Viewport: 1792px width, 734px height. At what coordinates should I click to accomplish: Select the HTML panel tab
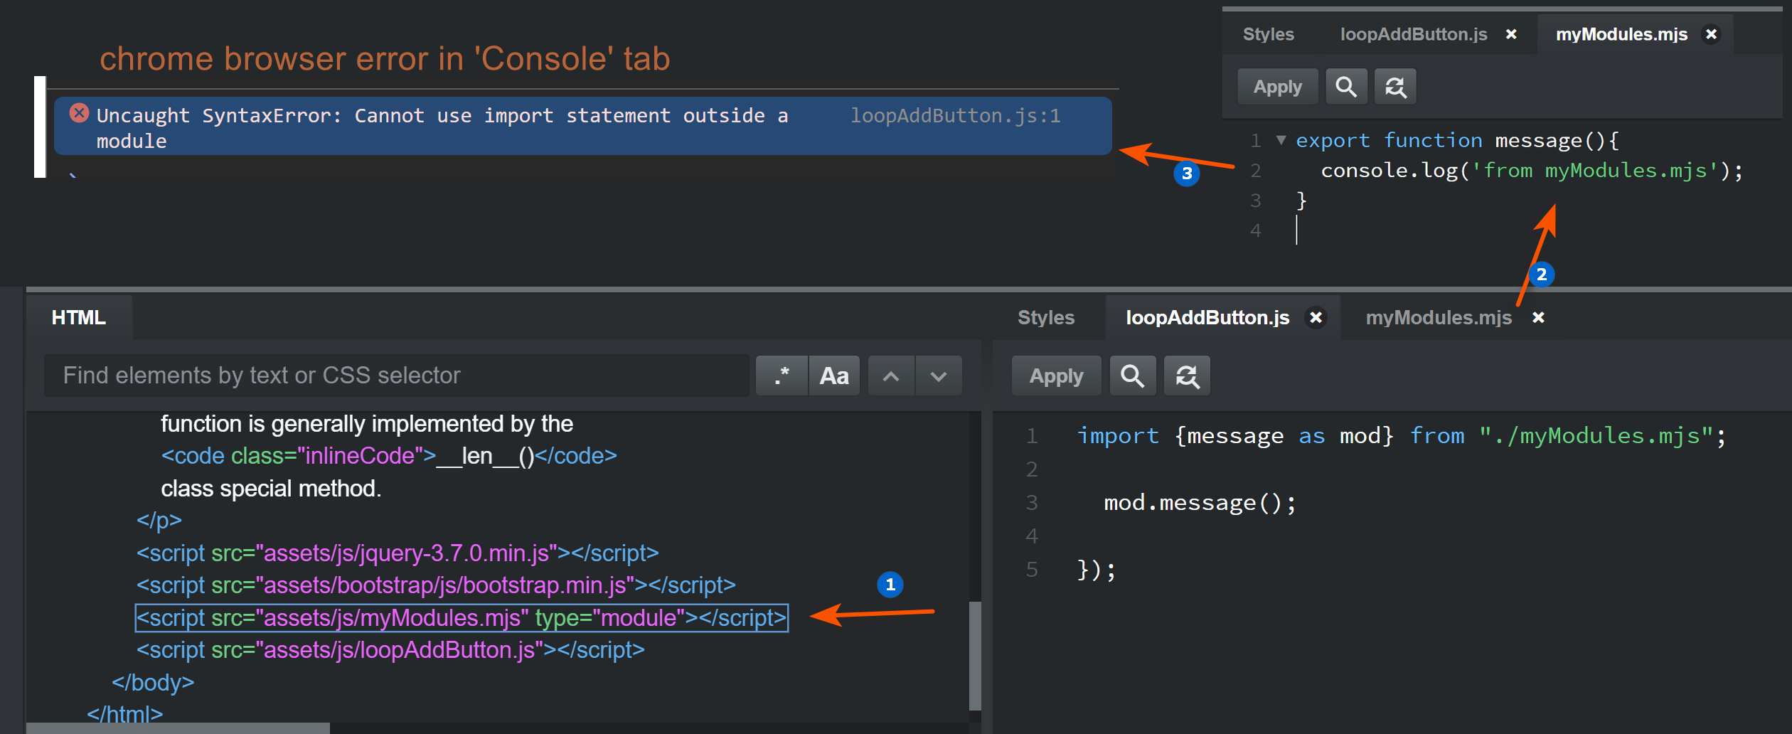pyautogui.click(x=79, y=317)
